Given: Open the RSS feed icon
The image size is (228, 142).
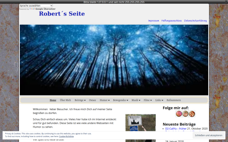Looking at the screenshot, I should click(192, 114).
